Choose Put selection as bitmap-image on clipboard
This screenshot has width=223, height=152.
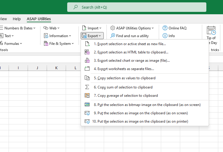click(145, 105)
